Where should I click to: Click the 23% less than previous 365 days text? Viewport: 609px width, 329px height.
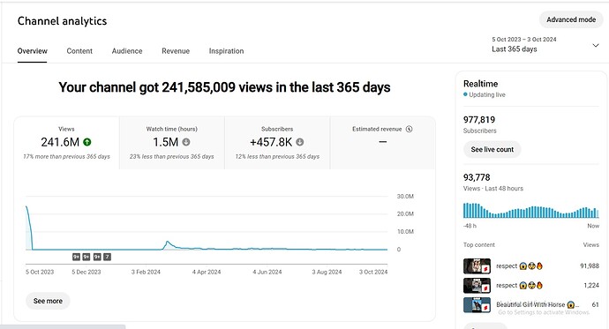click(172, 156)
